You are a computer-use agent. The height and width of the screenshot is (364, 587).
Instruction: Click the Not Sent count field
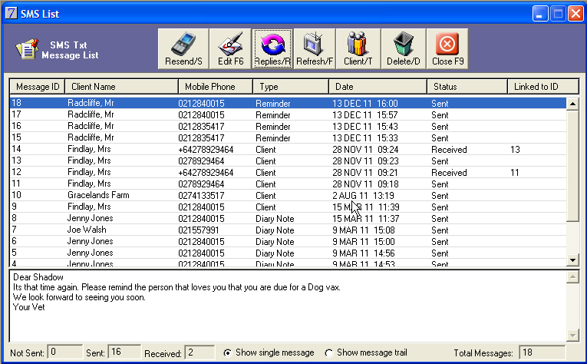64,352
